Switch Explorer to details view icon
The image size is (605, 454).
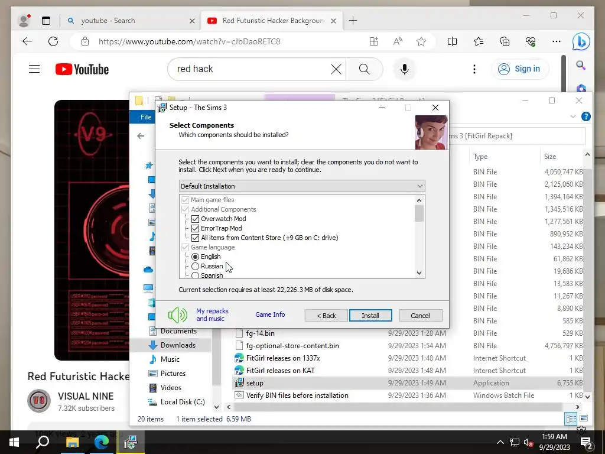571,419
